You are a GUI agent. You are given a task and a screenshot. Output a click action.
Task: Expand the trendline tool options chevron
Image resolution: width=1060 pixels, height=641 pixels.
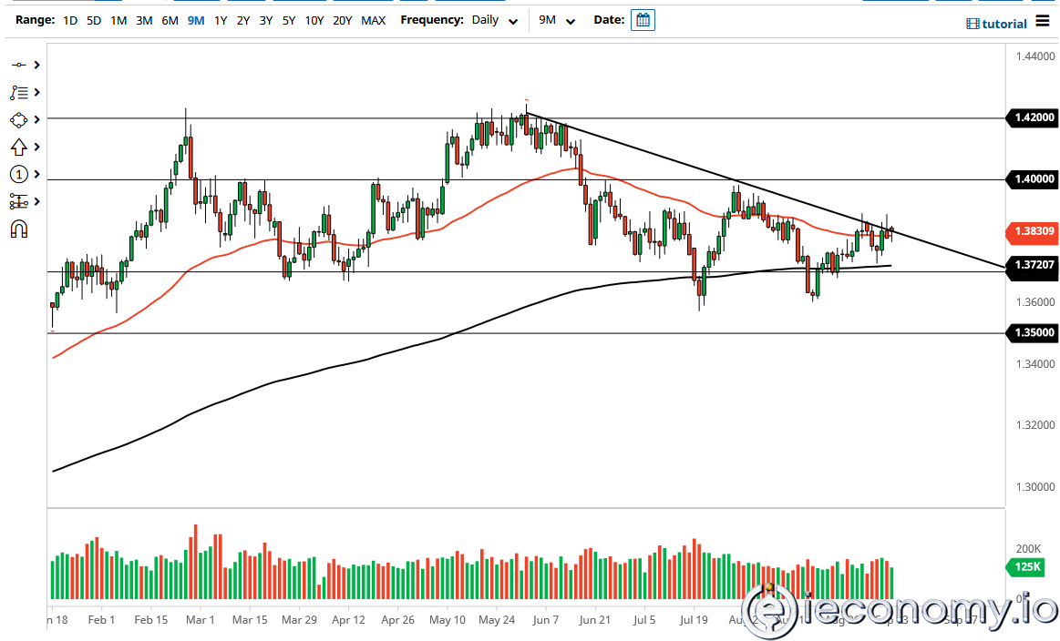coord(36,65)
